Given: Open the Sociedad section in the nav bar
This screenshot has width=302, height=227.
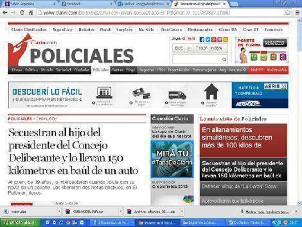Looking at the screenshot, I should pos(63,70).
